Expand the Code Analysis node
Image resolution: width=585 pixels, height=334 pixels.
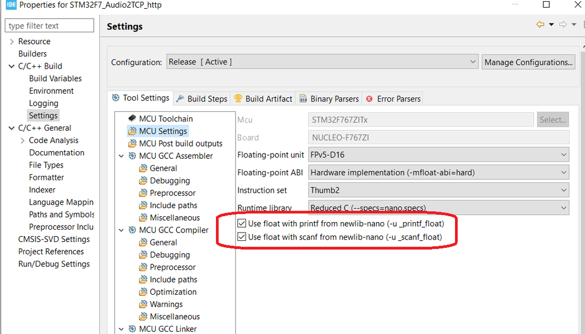pyautogui.click(x=22, y=140)
